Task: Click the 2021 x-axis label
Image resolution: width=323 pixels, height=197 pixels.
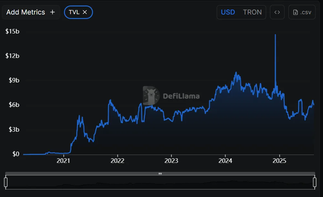Action: coord(63,161)
